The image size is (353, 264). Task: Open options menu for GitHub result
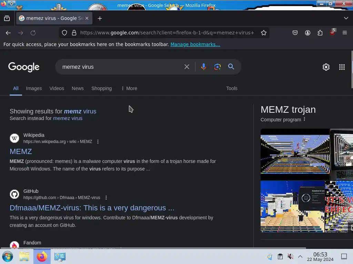tap(106, 198)
